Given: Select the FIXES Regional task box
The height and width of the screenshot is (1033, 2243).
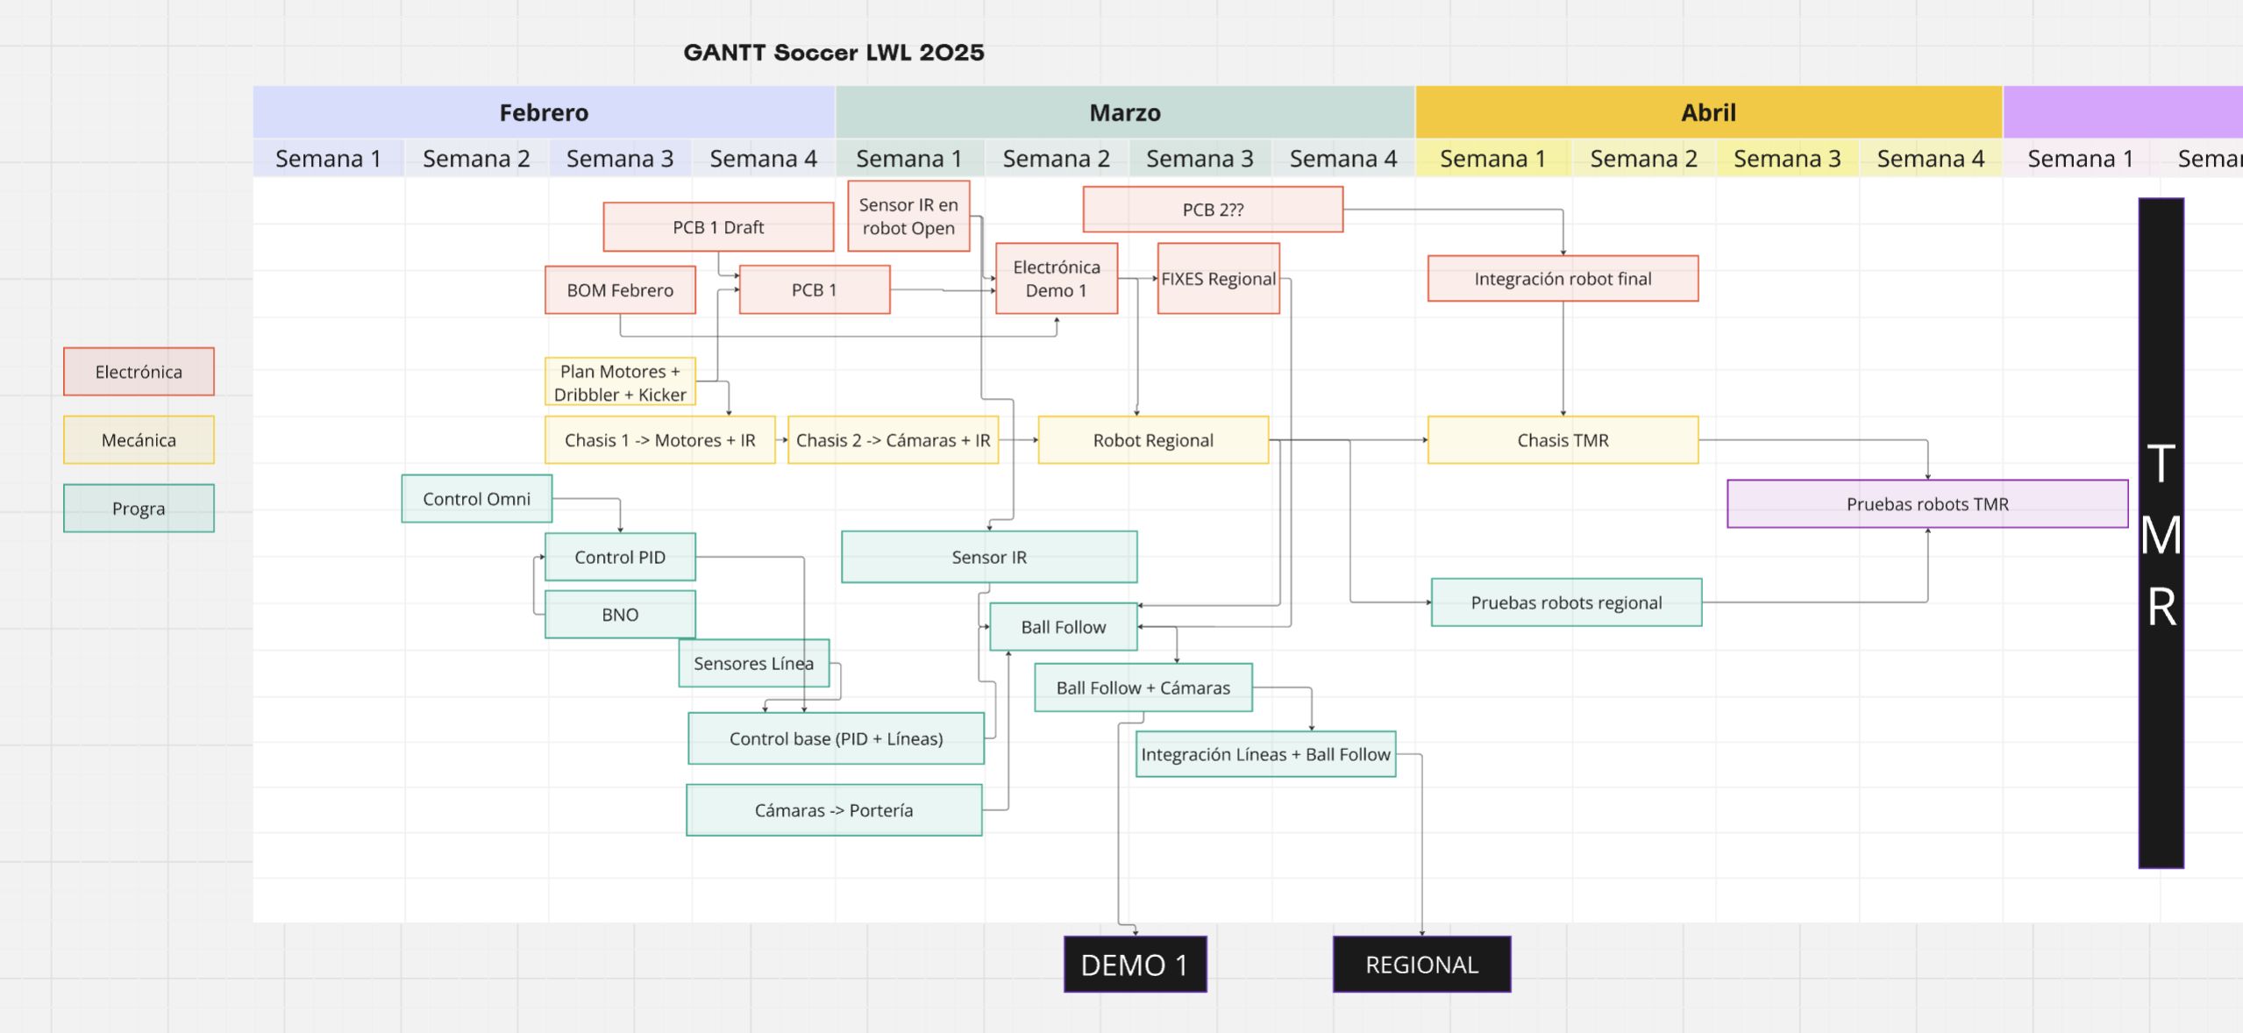Looking at the screenshot, I should pos(1218,279).
